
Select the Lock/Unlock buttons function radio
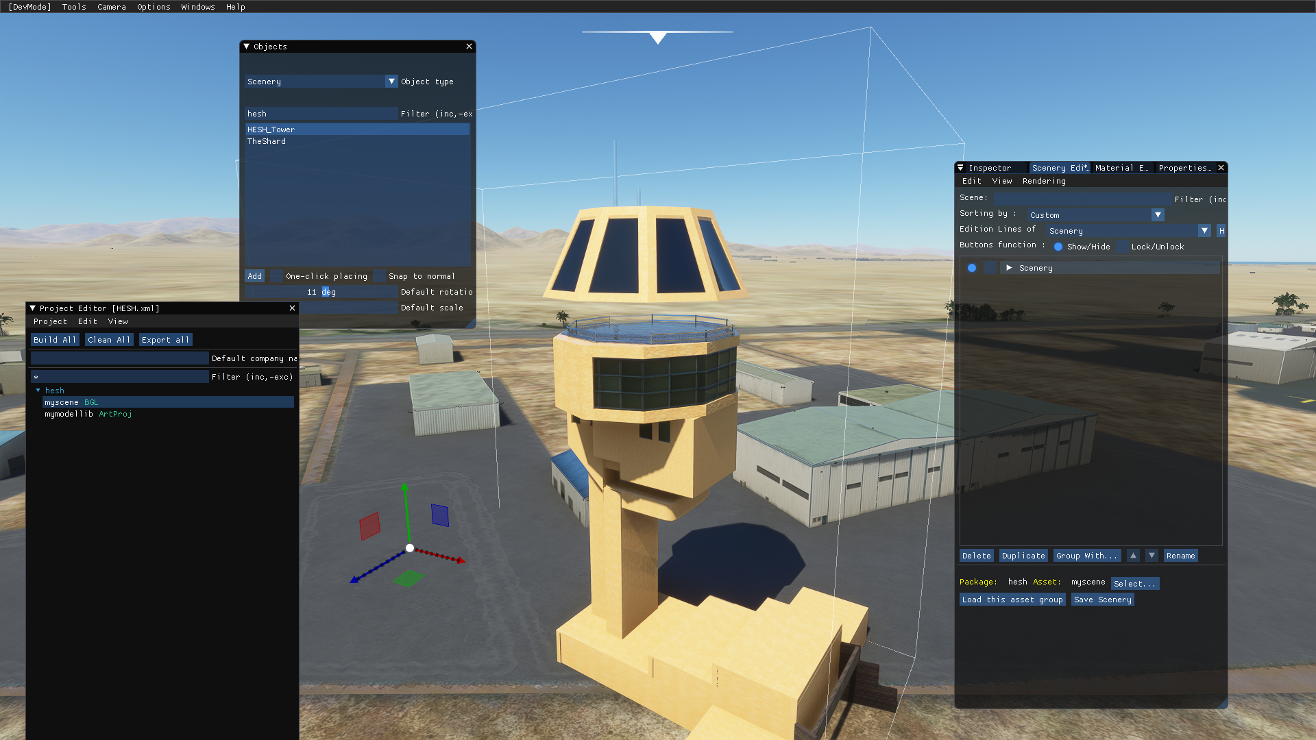pyautogui.click(x=1122, y=247)
